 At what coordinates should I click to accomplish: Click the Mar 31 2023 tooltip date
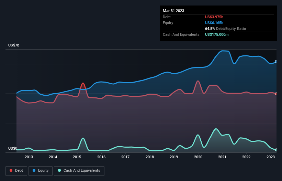173,11
